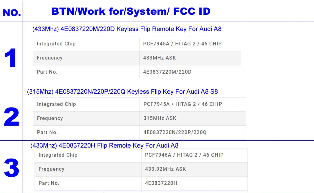Click the "433.92MHz ASK" frequency value
This screenshot has width=314, height=193.
(165, 169)
